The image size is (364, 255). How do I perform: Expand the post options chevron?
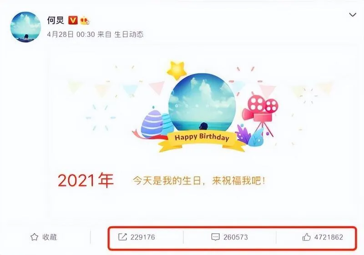(x=353, y=15)
